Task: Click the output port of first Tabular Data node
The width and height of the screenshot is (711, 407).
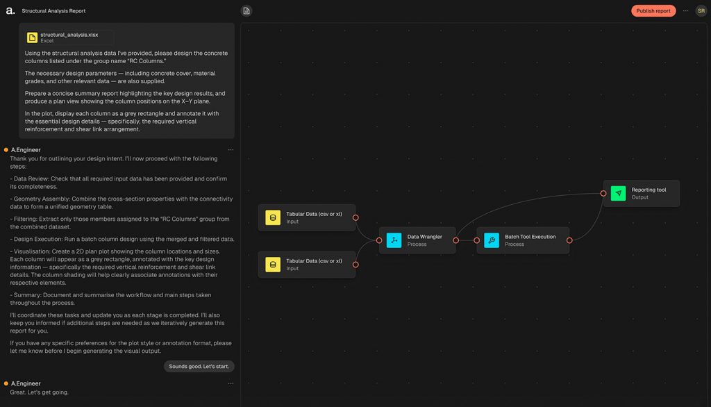Action: point(355,217)
